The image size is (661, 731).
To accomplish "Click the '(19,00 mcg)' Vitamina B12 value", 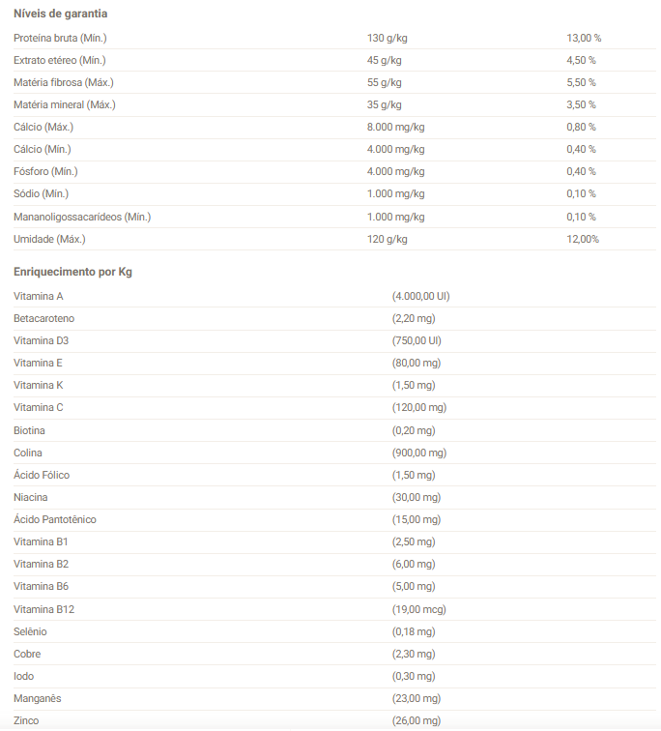I will [x=418, y=609].
